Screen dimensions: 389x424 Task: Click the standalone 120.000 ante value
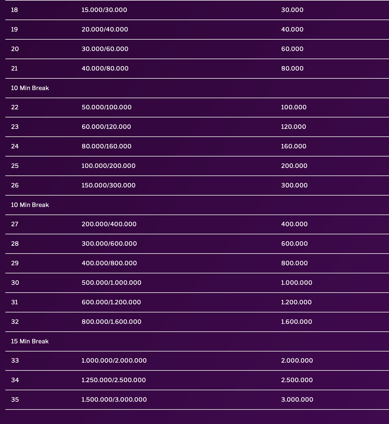click(293, 127)
